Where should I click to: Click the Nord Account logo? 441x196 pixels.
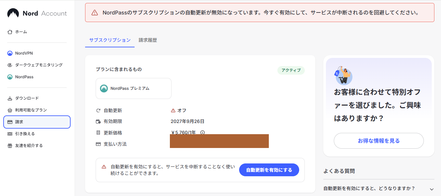pyautogui.click(x=37, y=13)
